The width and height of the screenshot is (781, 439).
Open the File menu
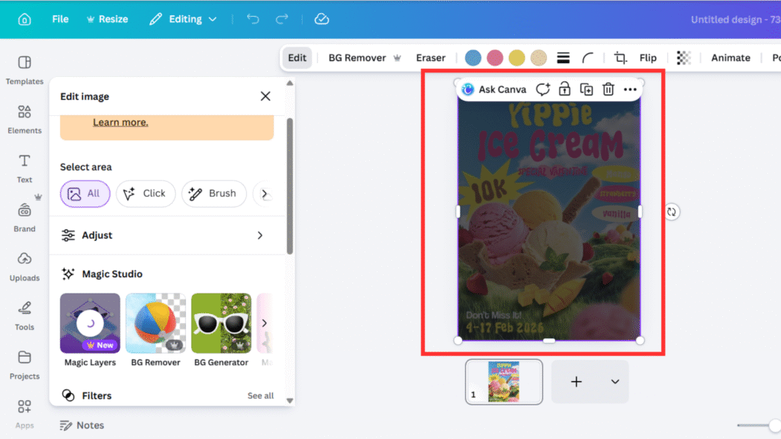[60, 19]
